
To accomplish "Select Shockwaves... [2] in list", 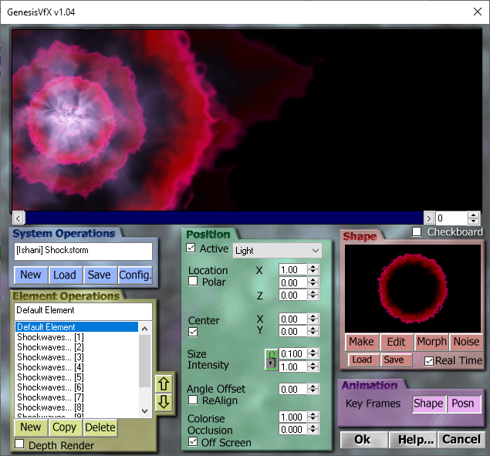I will tap(76, 347).
